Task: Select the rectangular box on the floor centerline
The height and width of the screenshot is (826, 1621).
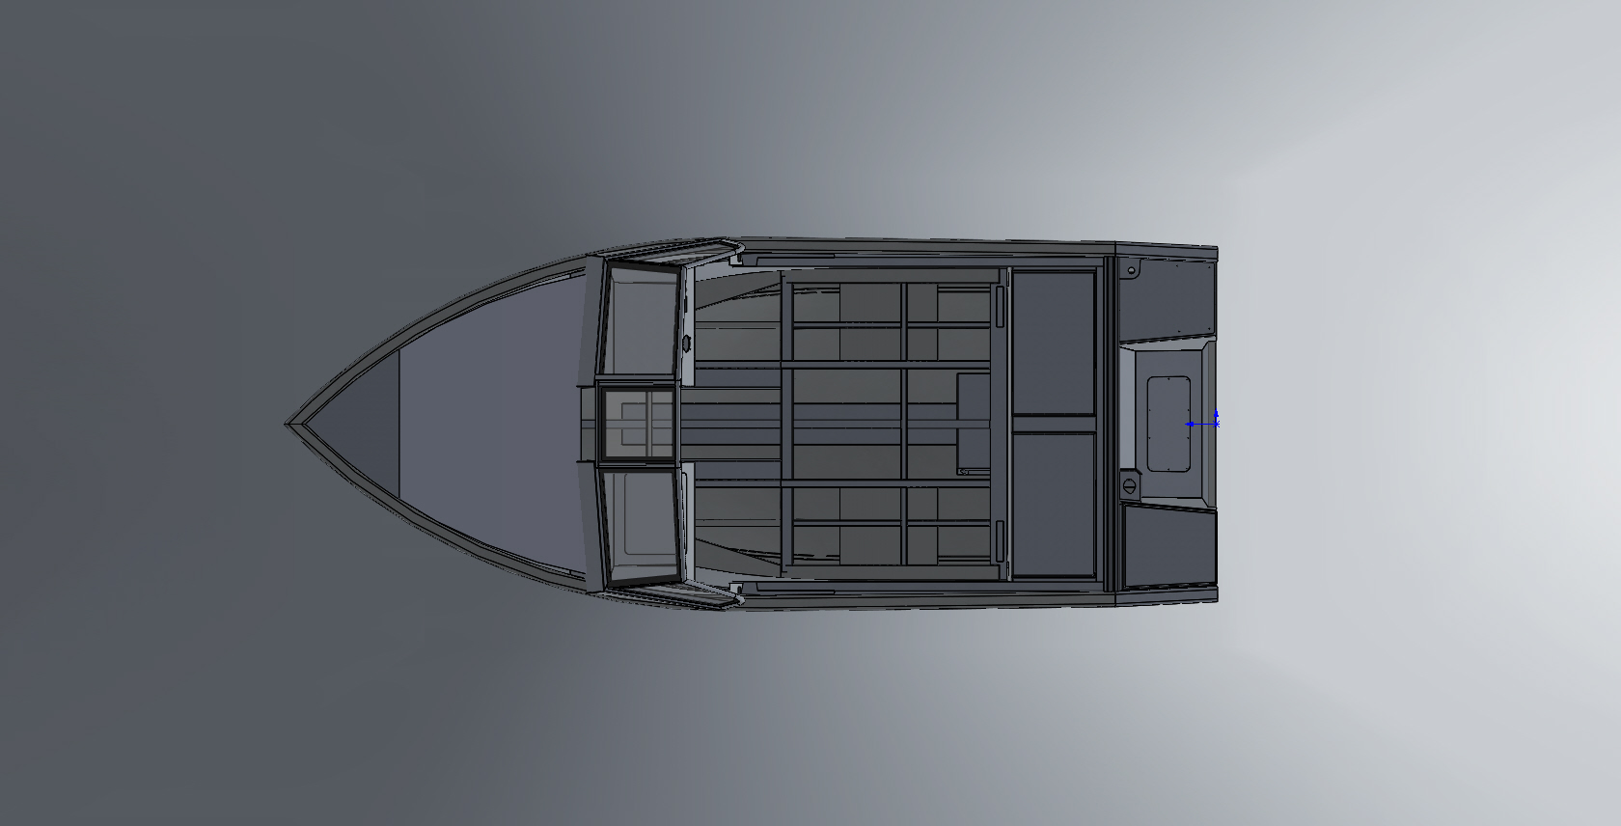Action: [x=972, y=424]
